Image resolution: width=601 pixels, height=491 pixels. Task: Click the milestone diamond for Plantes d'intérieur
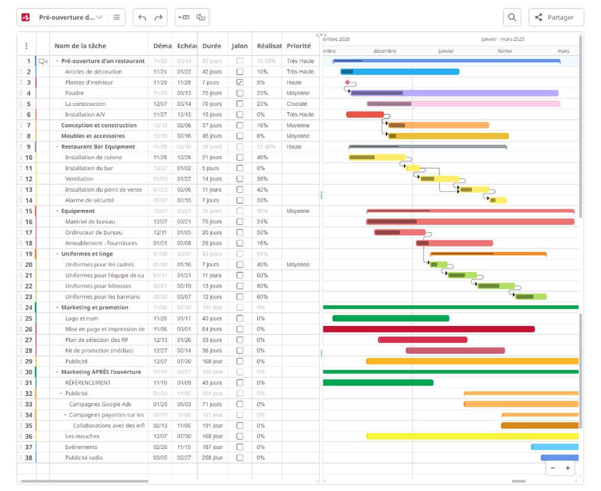[347, 82]
